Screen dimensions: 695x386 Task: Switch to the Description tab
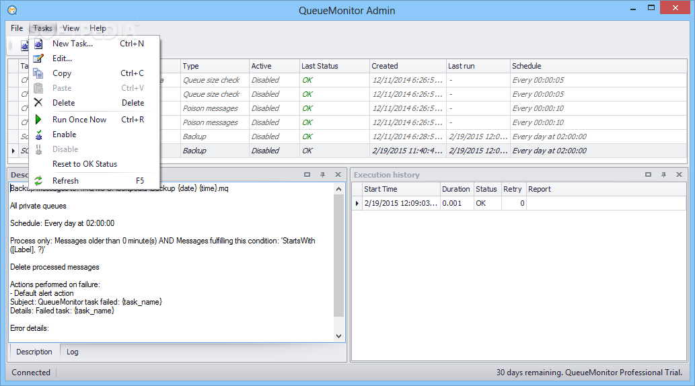[34, 352]
